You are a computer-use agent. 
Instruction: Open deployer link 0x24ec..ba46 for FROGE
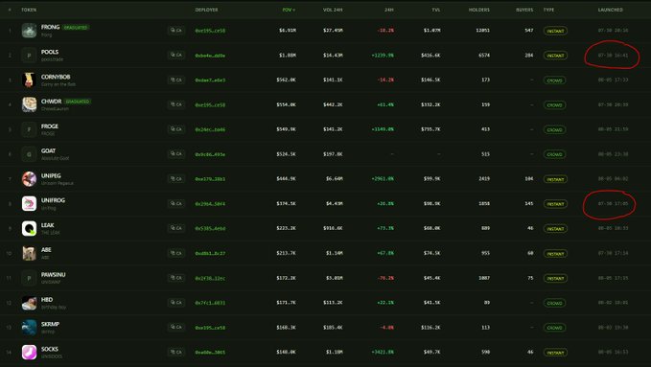pyautogui.click(x=210, y=129)
